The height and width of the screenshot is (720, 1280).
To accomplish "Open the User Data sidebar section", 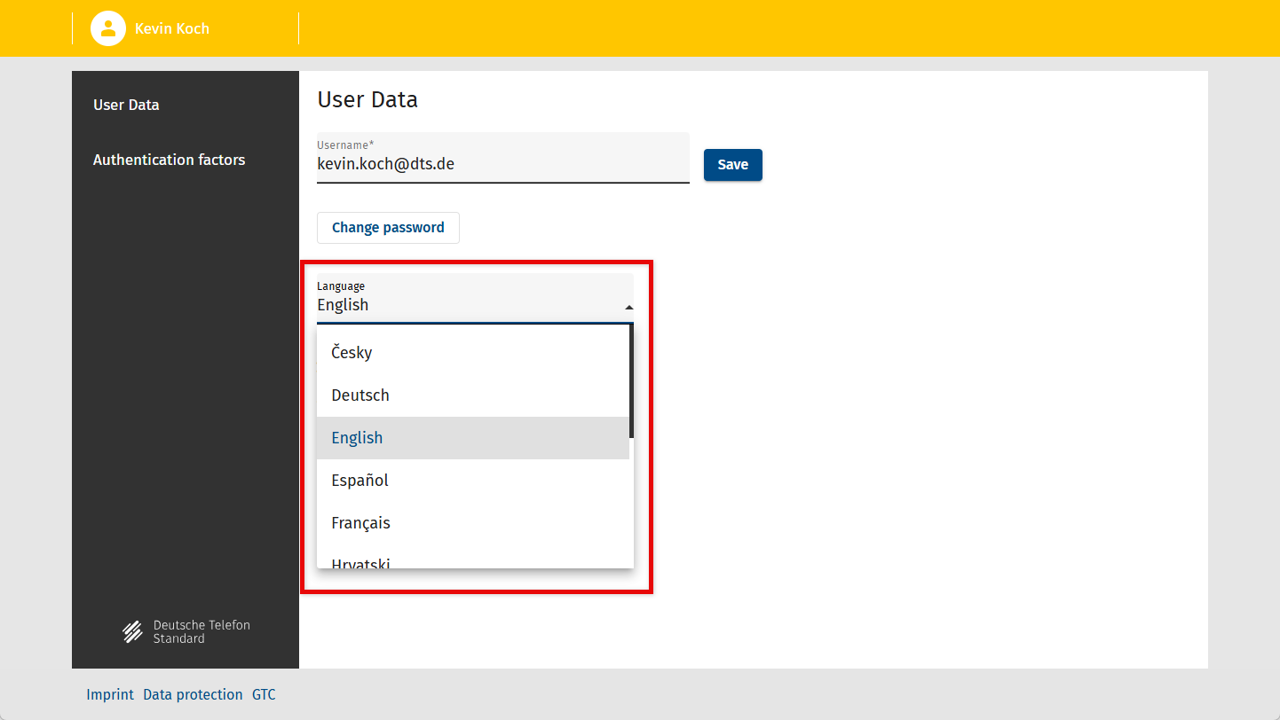I will [126, 105].
